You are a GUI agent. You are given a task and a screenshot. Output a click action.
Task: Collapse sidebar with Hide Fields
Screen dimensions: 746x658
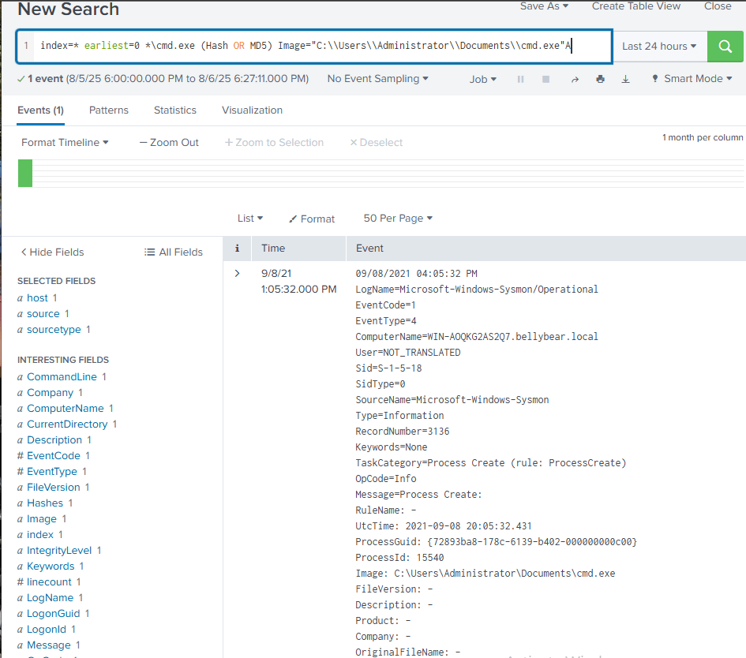[x=52, y=252]
